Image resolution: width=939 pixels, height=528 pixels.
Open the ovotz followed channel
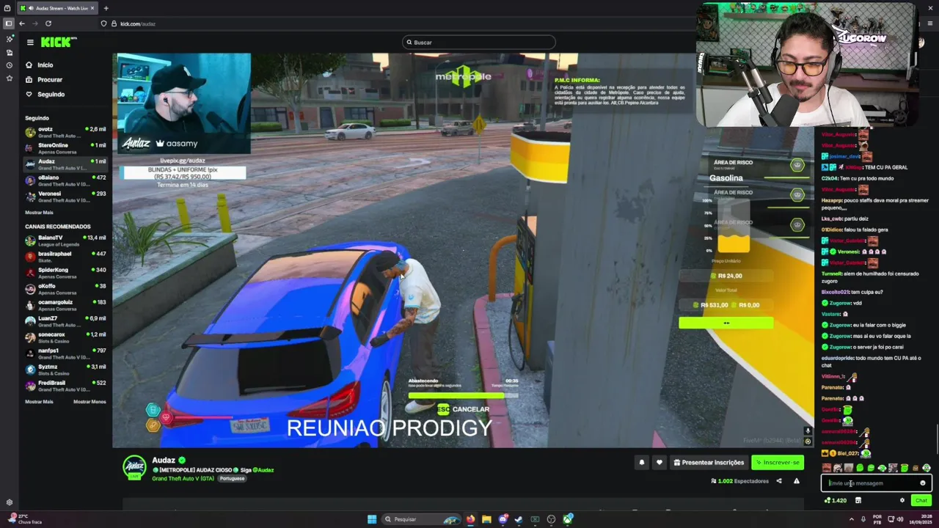coord(65,132)
